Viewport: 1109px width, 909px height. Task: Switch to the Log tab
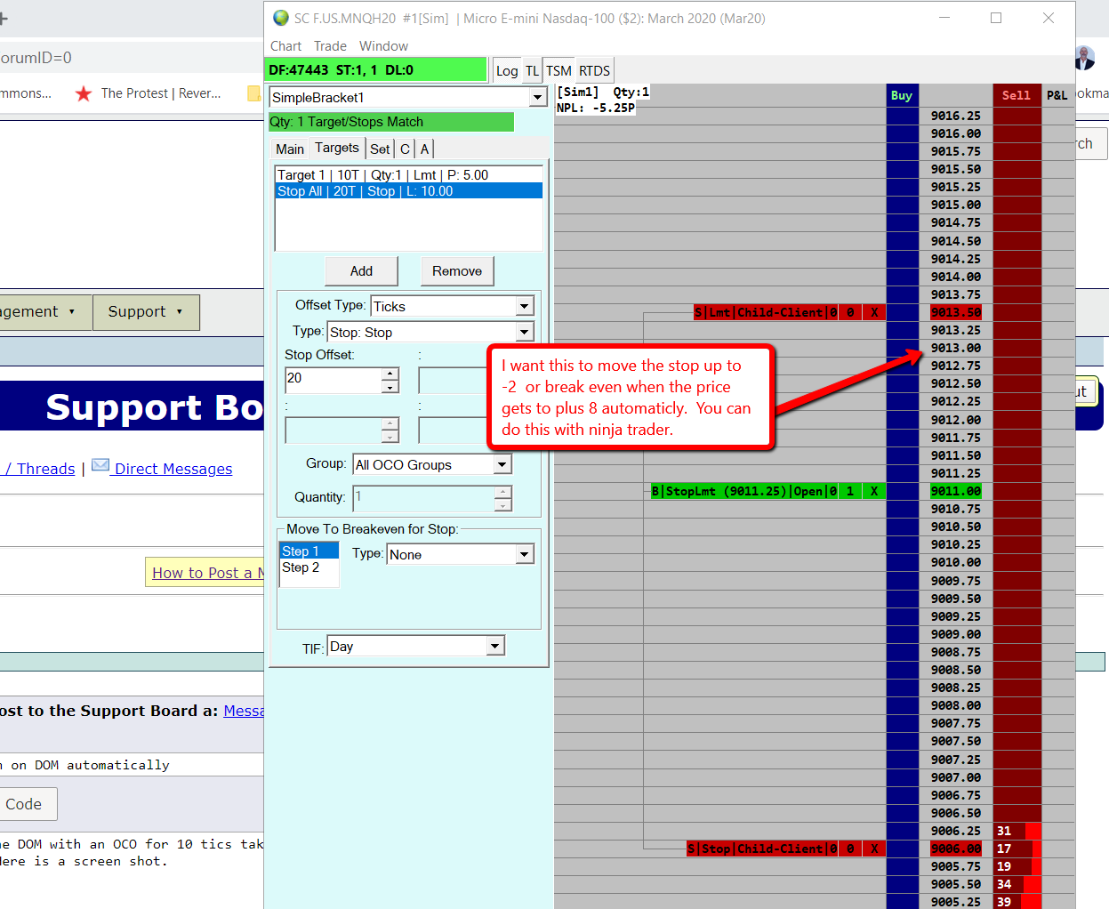[x=507, y=71]
